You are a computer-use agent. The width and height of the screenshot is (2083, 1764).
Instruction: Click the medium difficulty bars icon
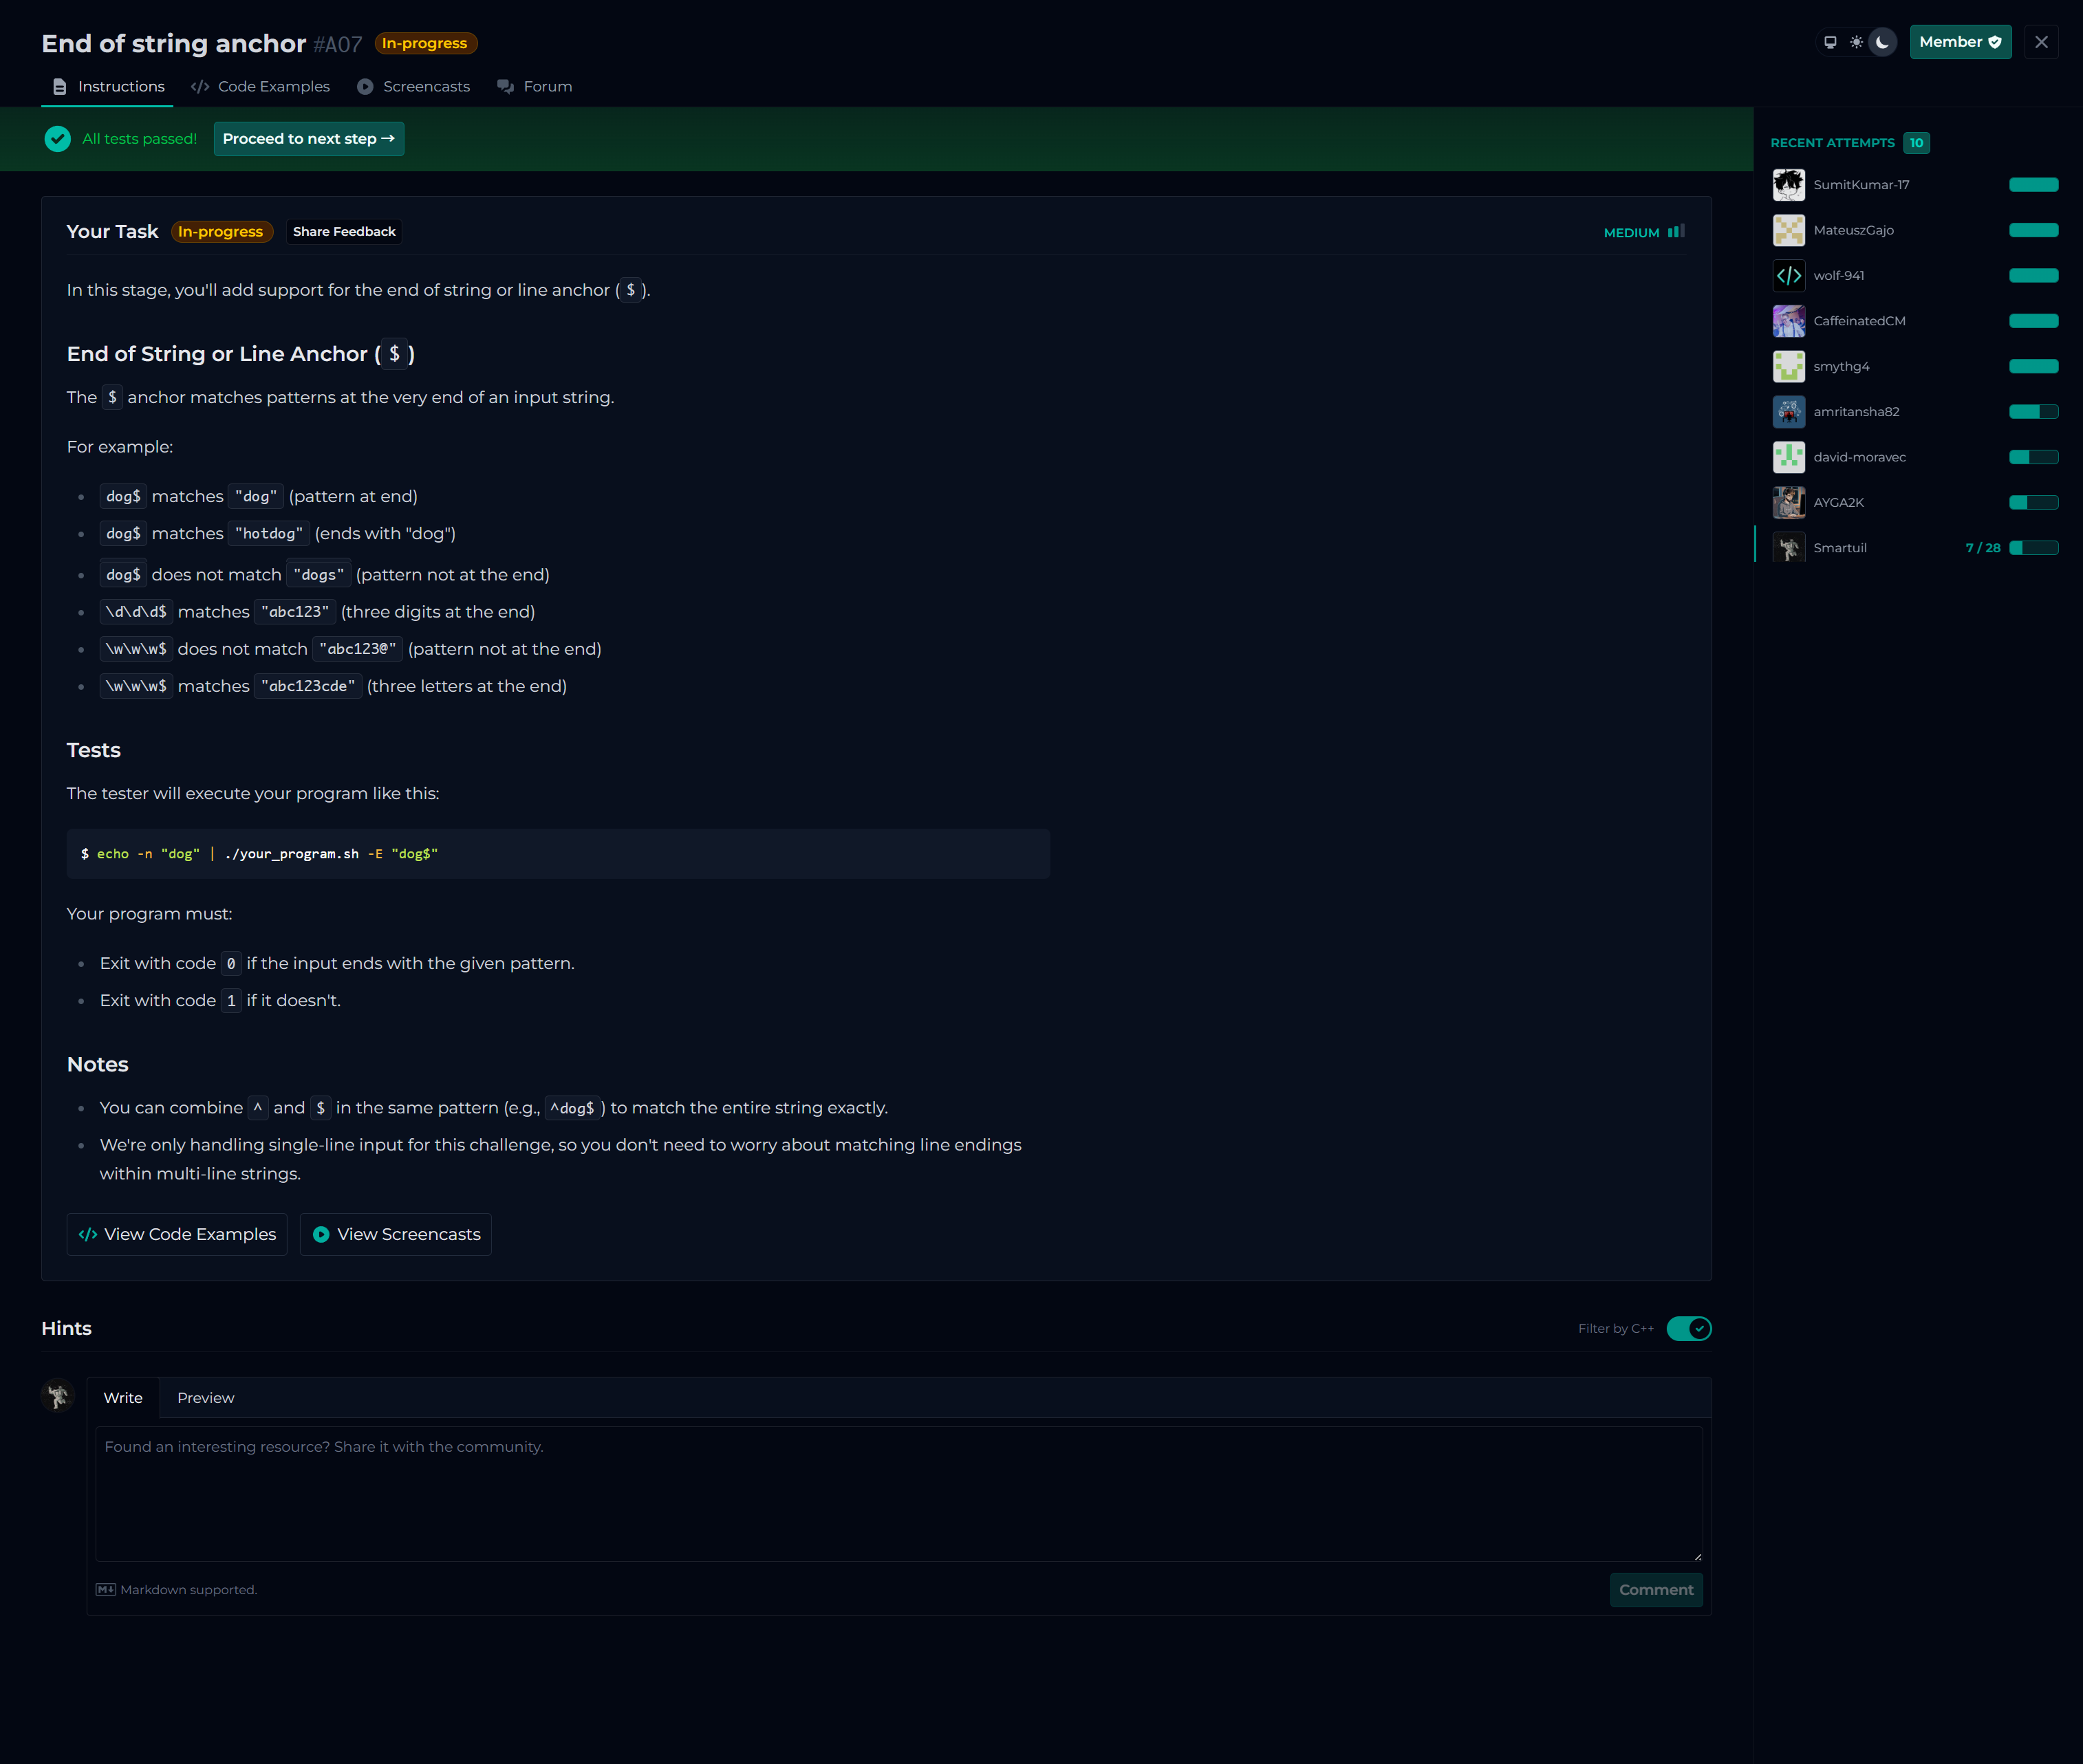click(x=1676, y=232)
